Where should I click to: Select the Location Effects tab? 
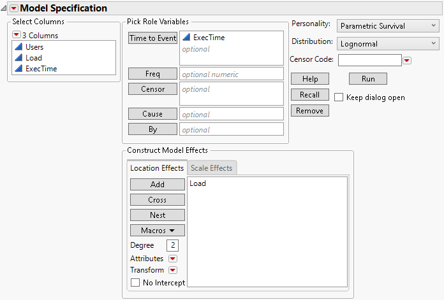(157, 168)
